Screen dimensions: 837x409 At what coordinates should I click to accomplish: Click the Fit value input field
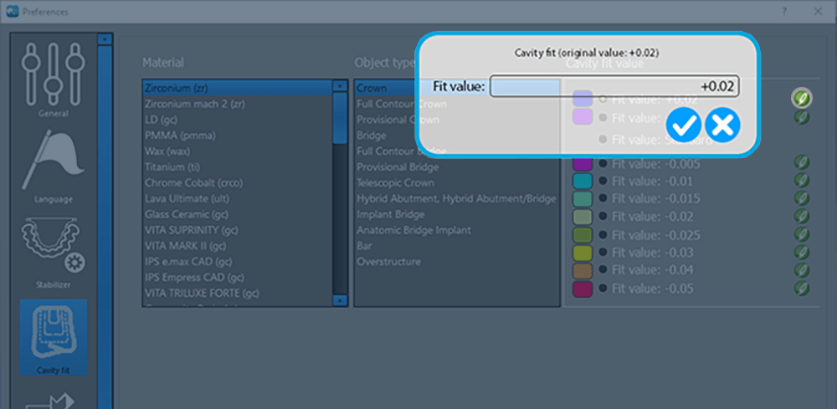pyautogui.click(x=614, y=86)
